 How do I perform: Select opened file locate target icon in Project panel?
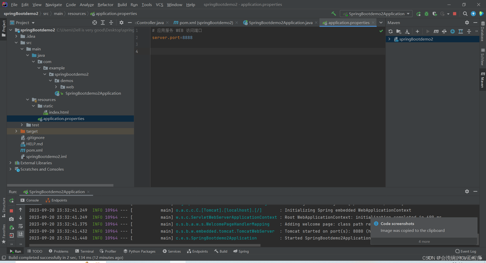(95, 23)
